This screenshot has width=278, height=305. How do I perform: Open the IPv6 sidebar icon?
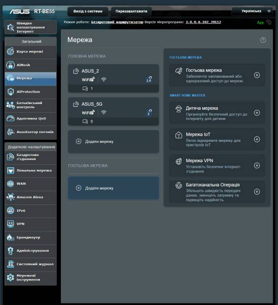10,210
